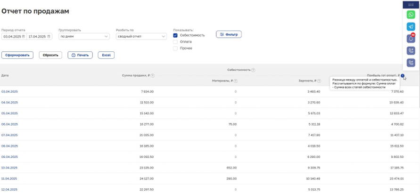The image size is (420, 194).
Task: Open the 11.04.2025 date link
Action: coord(9,178)
